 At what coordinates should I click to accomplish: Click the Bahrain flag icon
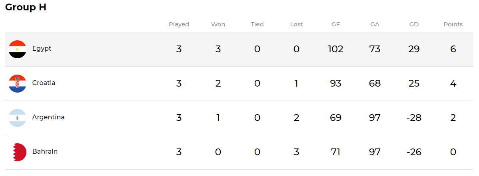click(x=18, y=152)
